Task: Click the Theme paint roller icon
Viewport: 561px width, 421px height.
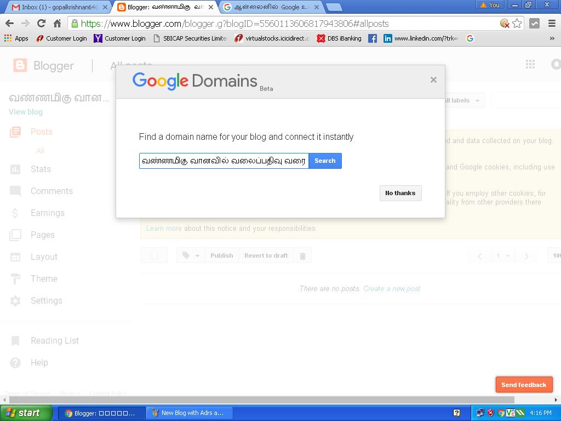Action: (15, 279)
